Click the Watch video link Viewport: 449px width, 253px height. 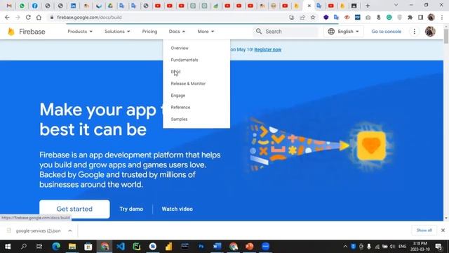pyautogui.click(x=177, y=209)
